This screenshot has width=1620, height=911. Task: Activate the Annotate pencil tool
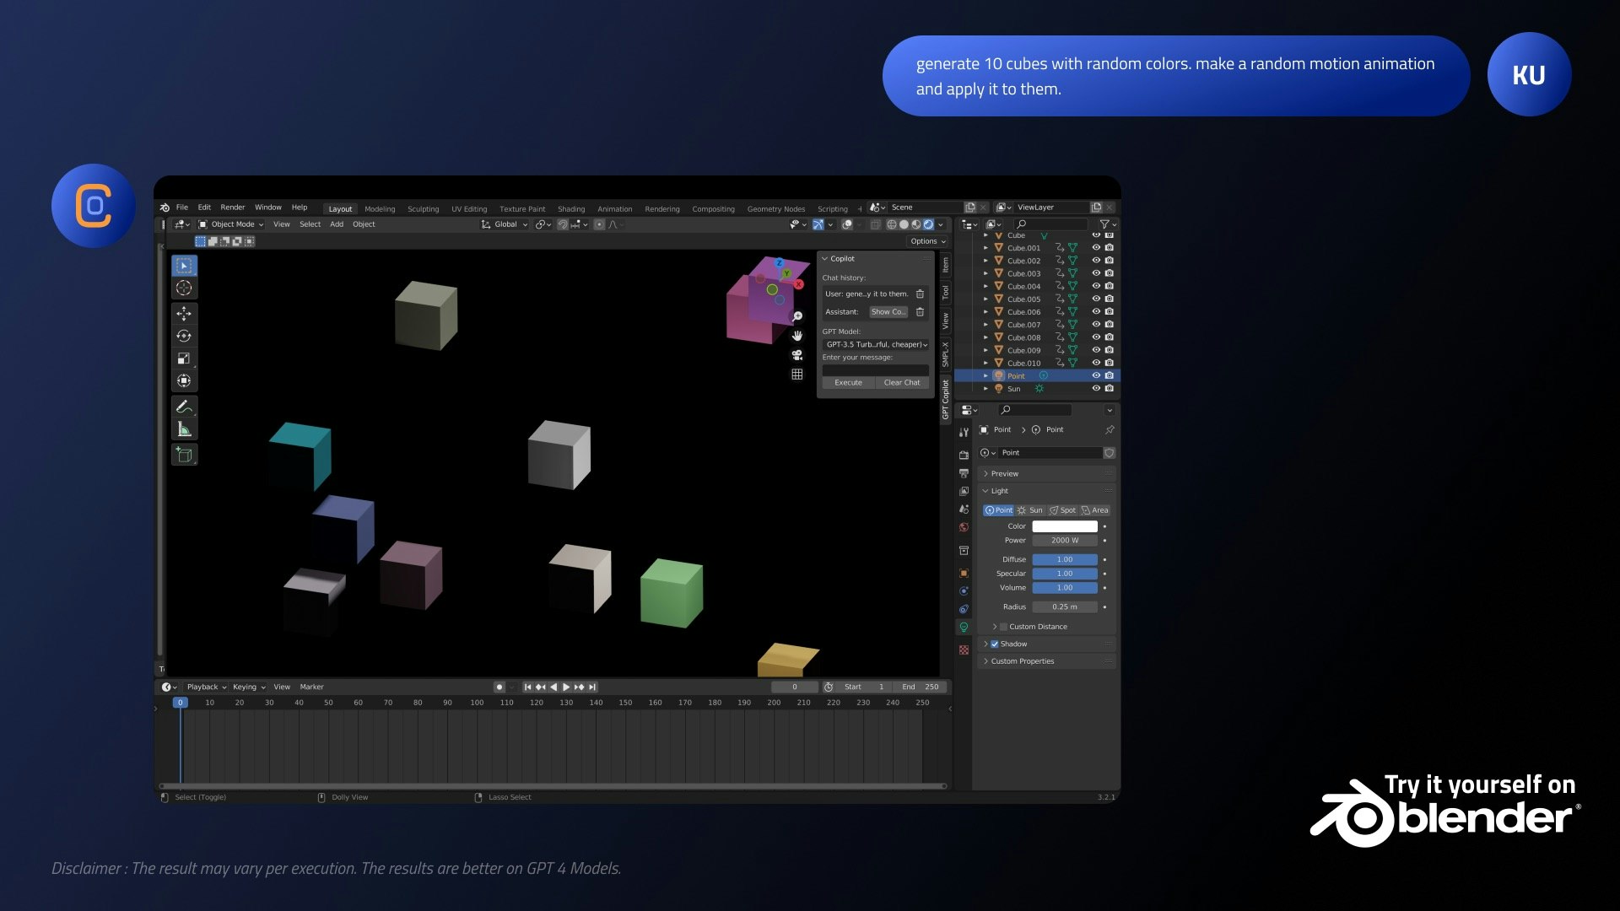(x=184, y=407)
